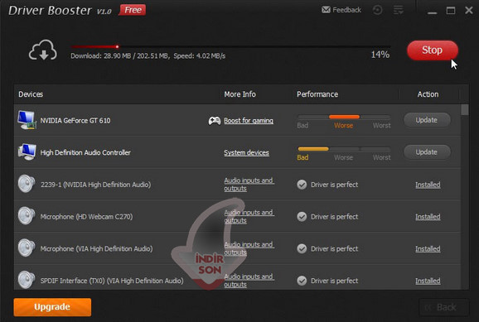The width and height of the screenshot is (479, 322).
Task: Click the device list vertical scrollbar thumb
Action: (465, 110)
